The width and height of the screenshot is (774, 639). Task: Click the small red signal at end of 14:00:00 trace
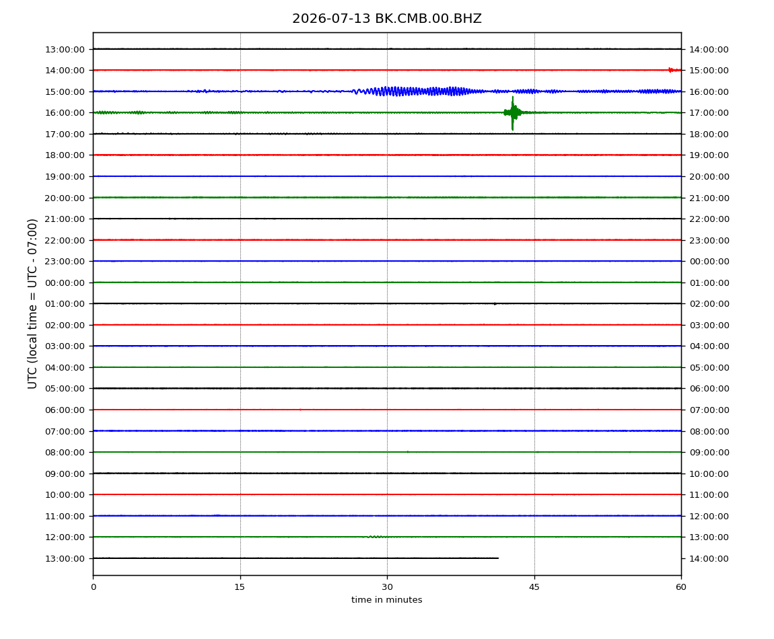[674, 70]
